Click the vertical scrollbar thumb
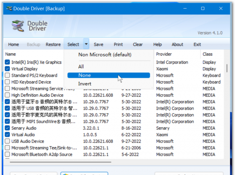The image size is (235, 175). coord(227,68)
